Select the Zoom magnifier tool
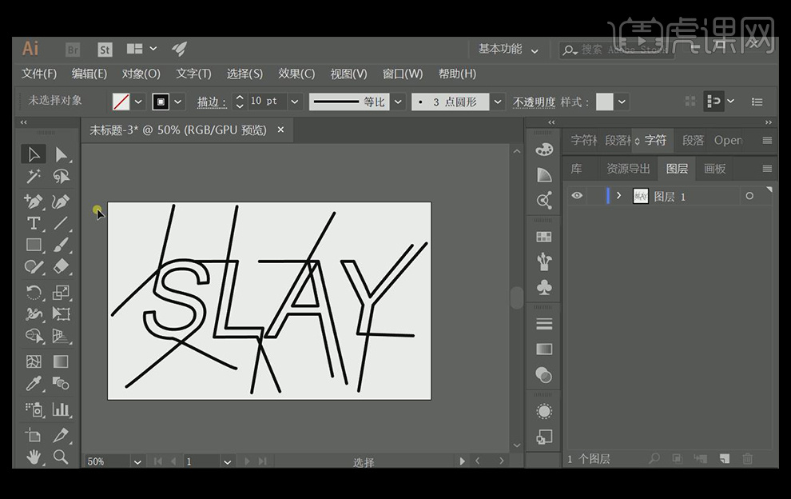Screen dimensions: 791x499 coord(61,457)
